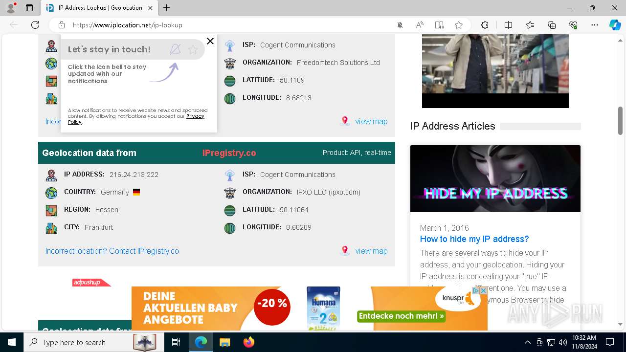Click map pin icon in upper section
The width and height of the screenshot is (626, 352).
(x=345, y=121)
